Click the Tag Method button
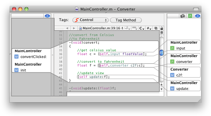 click(126, 20)
